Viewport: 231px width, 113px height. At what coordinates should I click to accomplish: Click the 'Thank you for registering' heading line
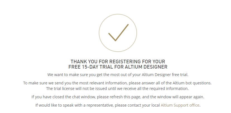coord(118,61)
